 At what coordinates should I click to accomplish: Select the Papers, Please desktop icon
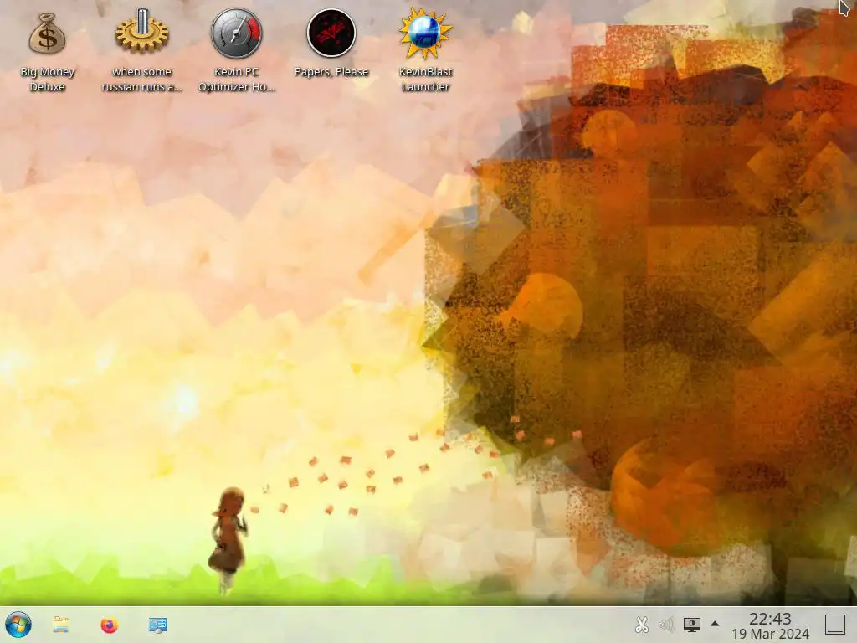331,33
